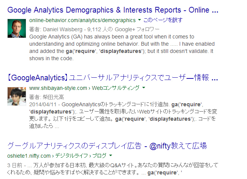Screen dimensions: 247x179
Task: Click Daniel Waisberg author name
Action: (x=63, y=29)
